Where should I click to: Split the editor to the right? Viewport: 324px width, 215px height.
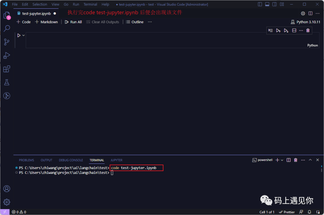(x=310, y=14)
